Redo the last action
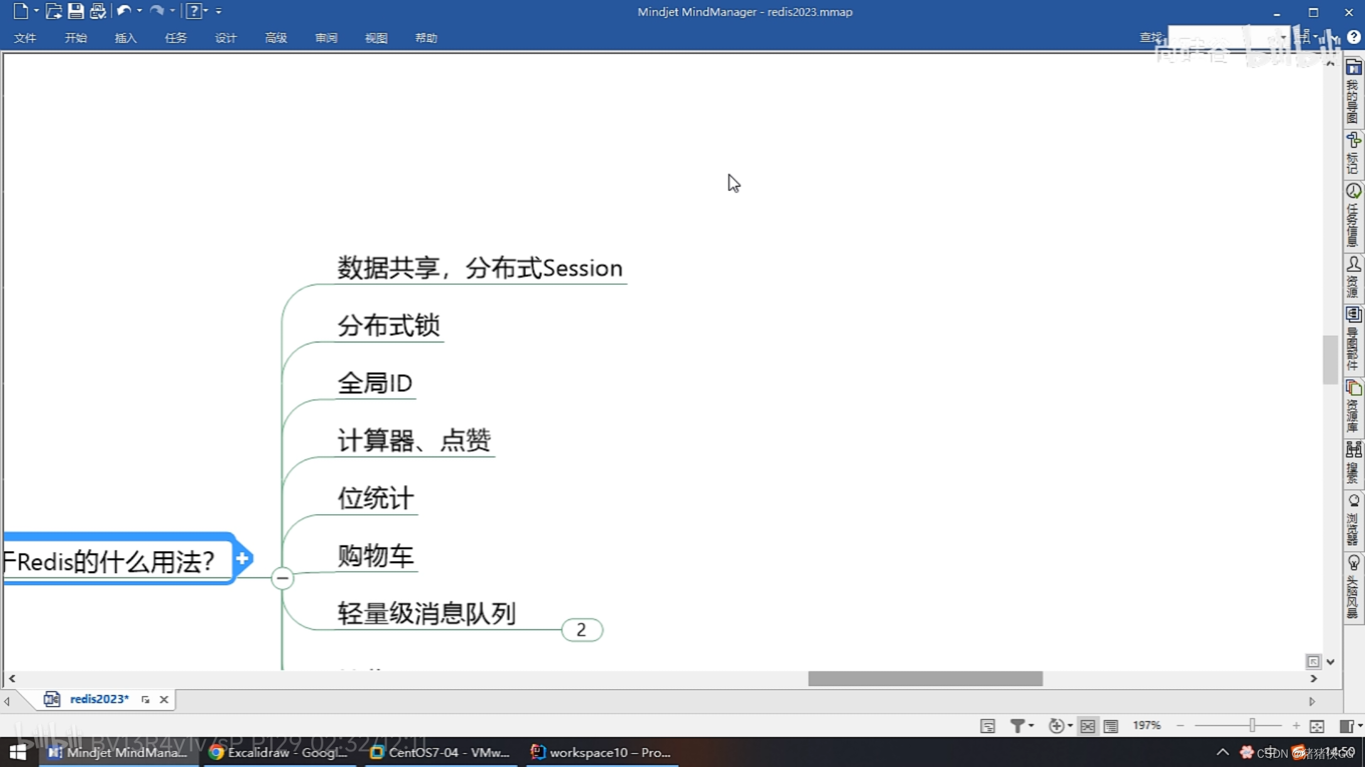 pyautogui.click(x=157, y=11)
